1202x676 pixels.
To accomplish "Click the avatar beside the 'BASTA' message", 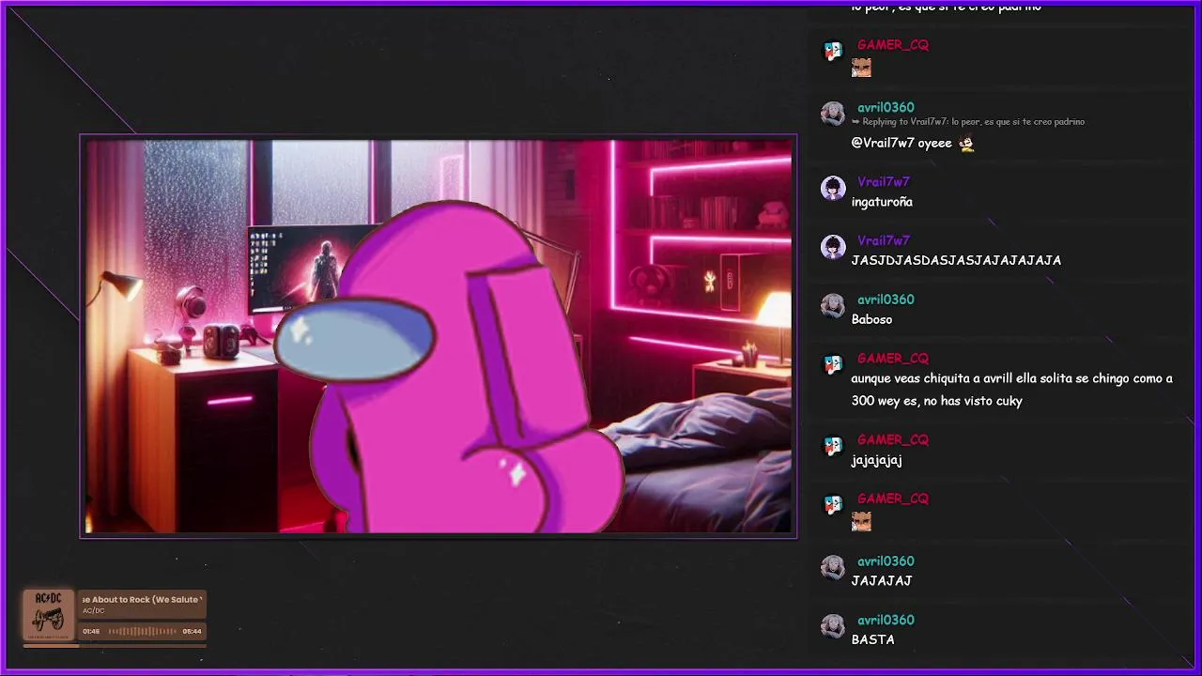I will (833, 626).
